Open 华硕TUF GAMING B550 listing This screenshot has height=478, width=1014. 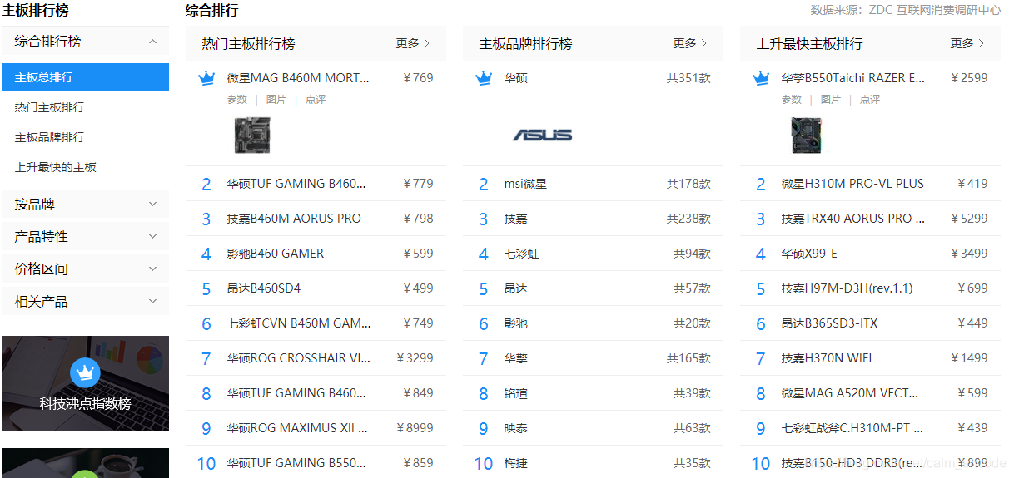296,463
